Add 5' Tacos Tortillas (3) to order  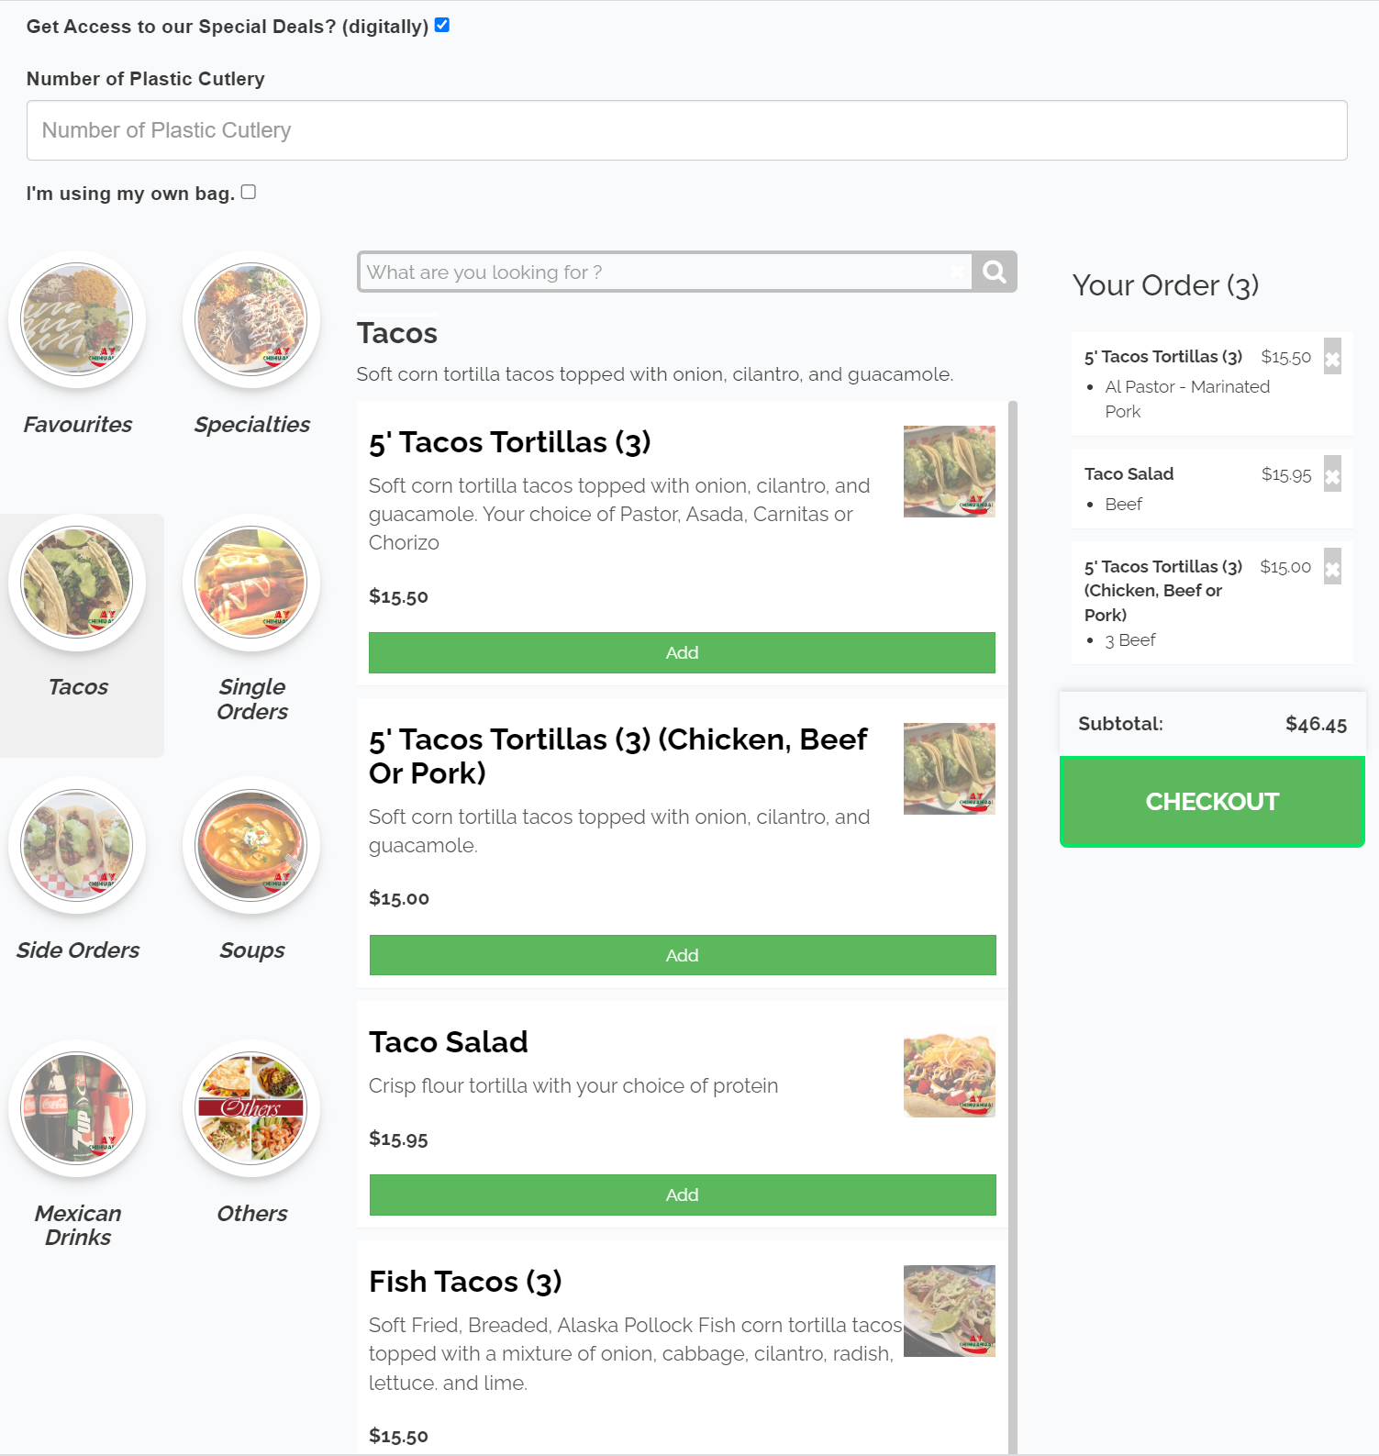pos(682,652)
